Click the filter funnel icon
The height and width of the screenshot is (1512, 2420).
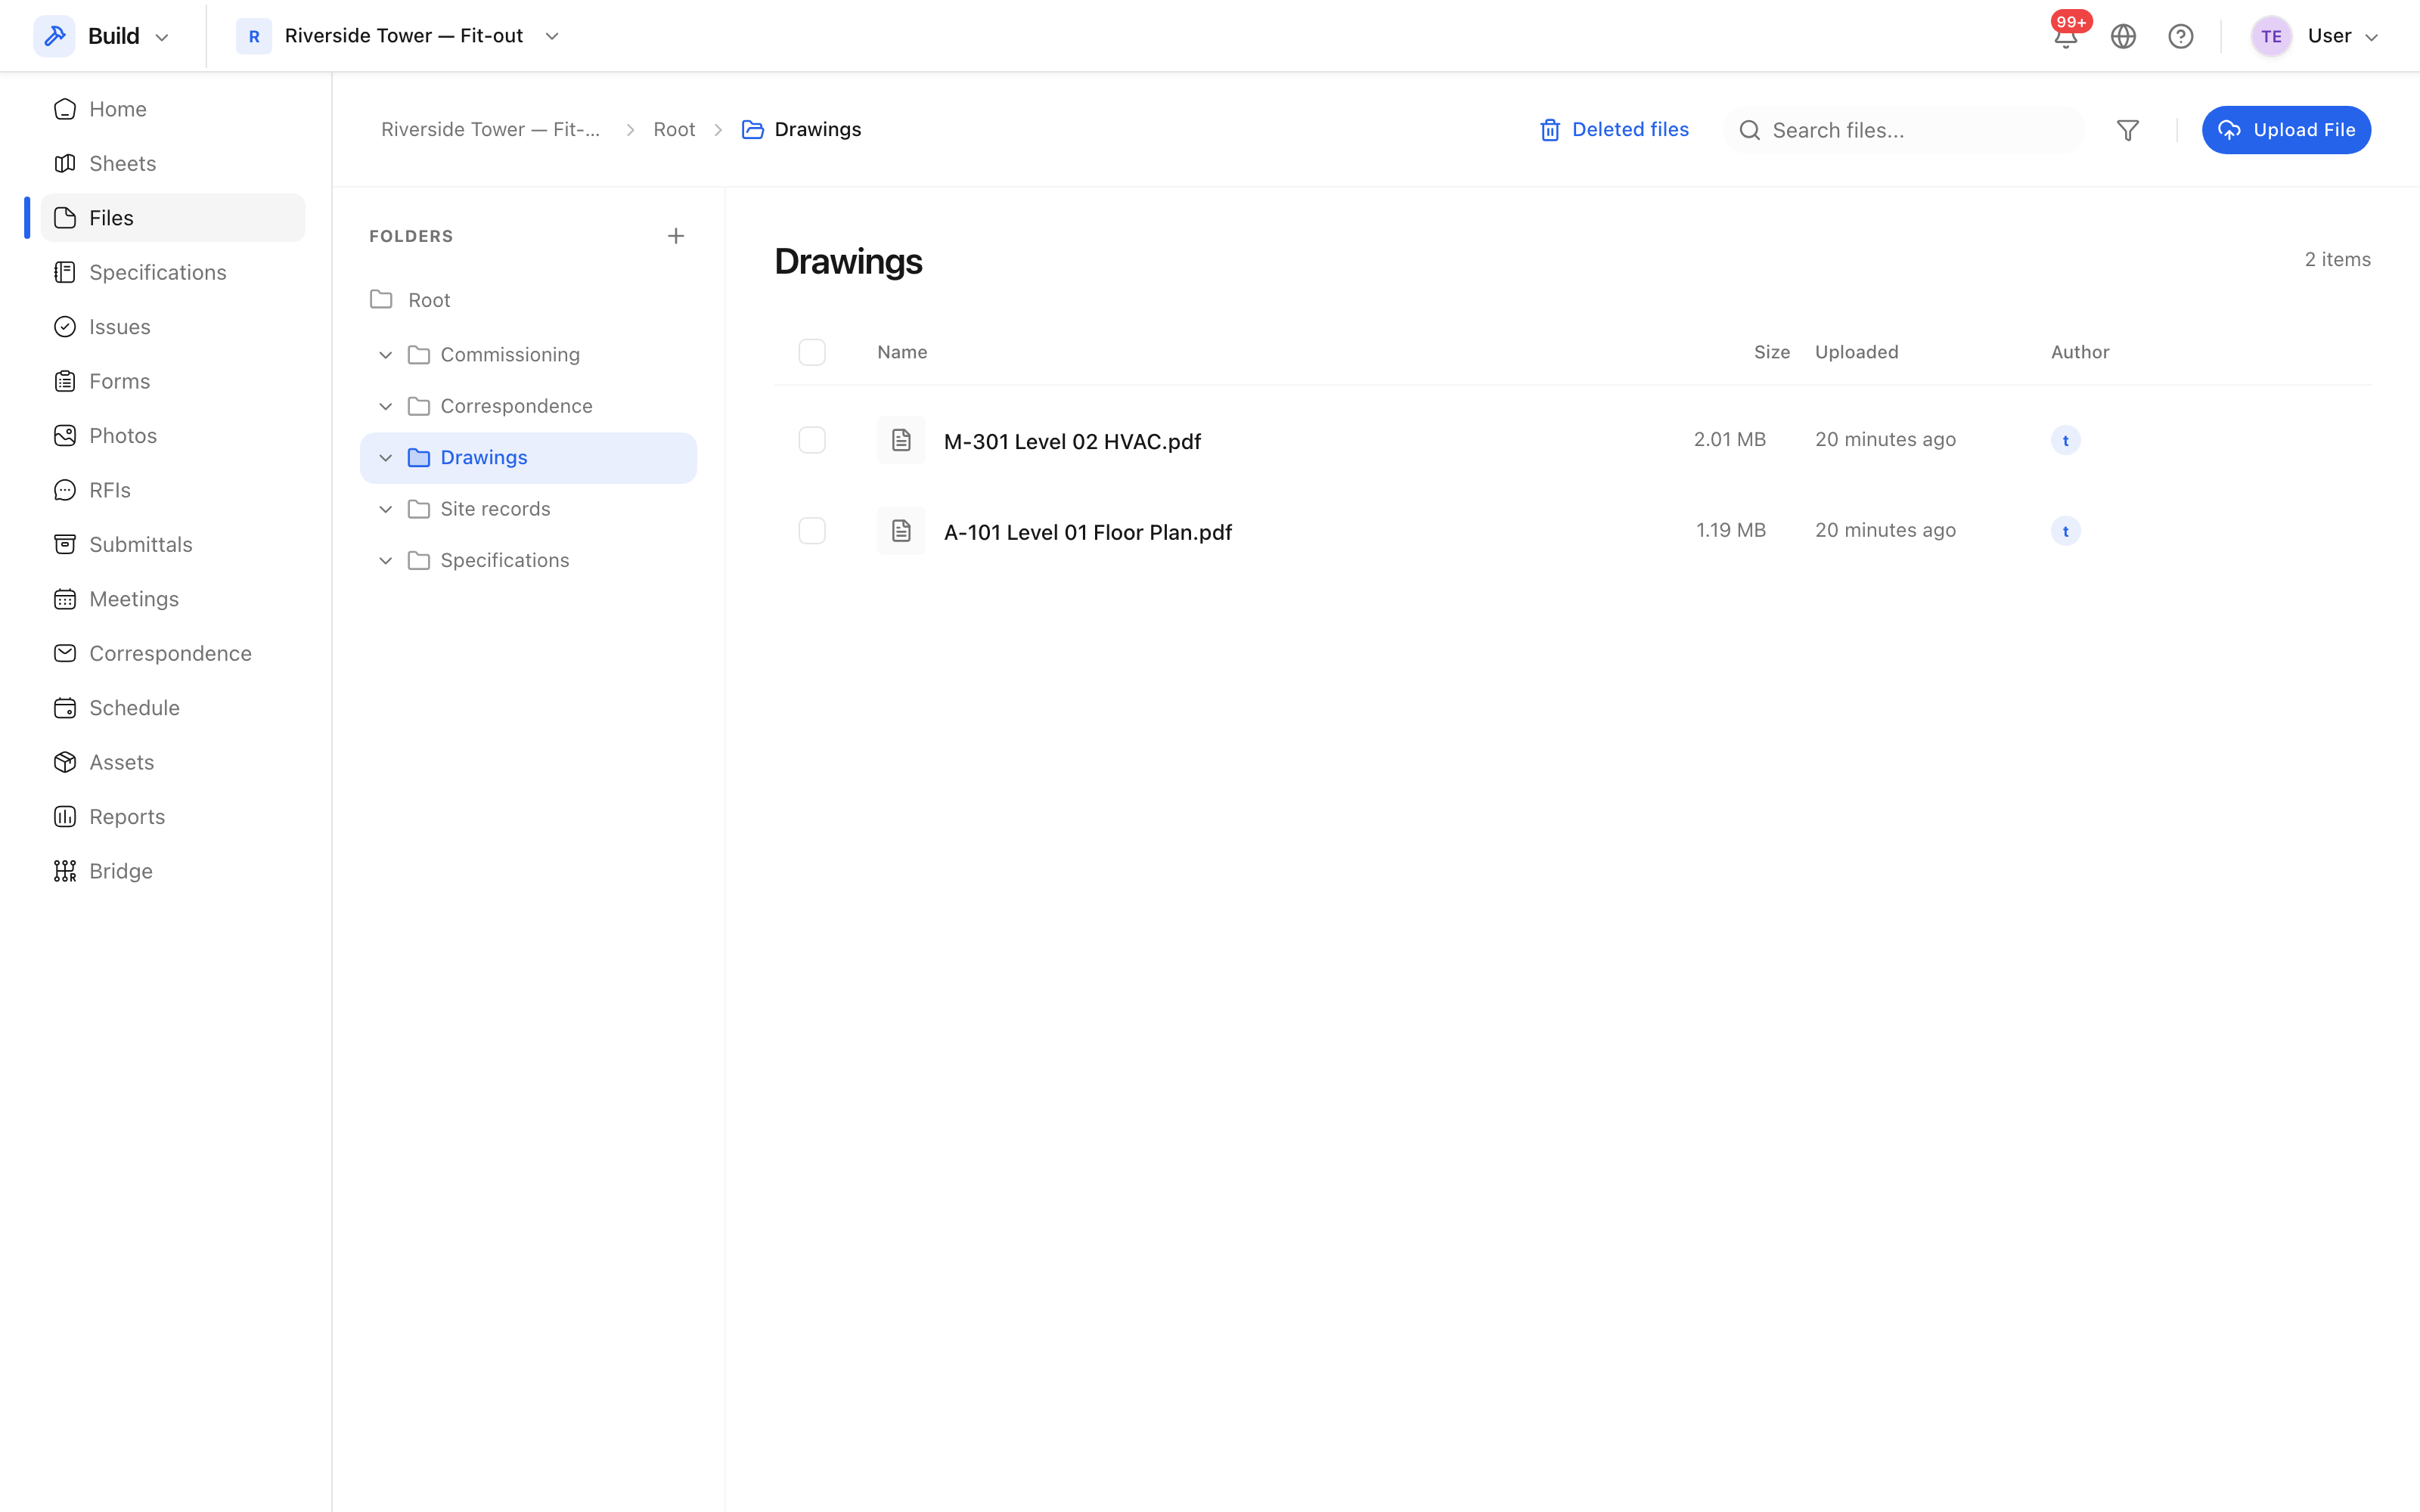click(x=2128, y=130)
